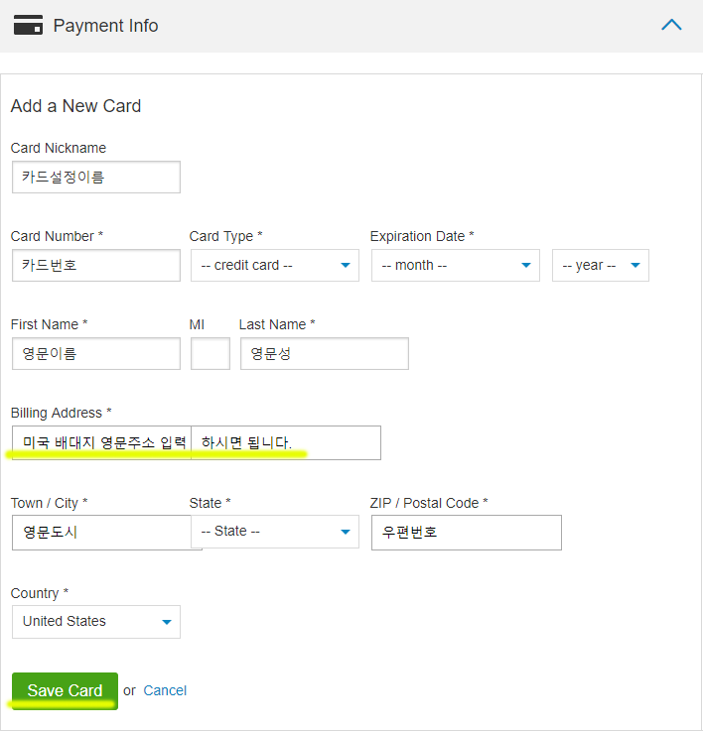Click the MI middle initial field
Screen dimensions: 703x731
tap(211, 354)
